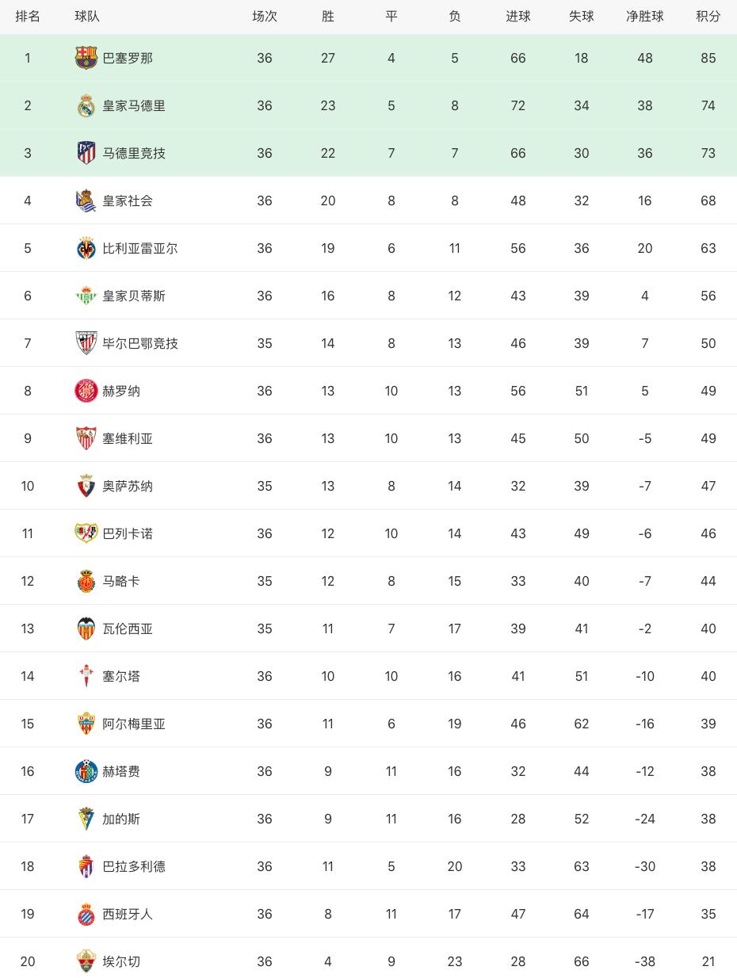Viewport: 737px width, 978px height.
Task: Select the Valencia bat crest icon
Action: 86,628
